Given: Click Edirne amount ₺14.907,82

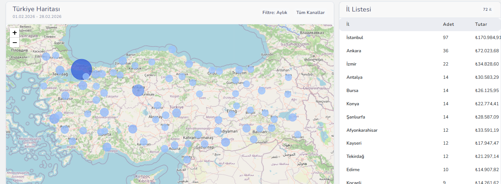Looking at the screenshot, I should pyautogui.click(x=487, y=170).
